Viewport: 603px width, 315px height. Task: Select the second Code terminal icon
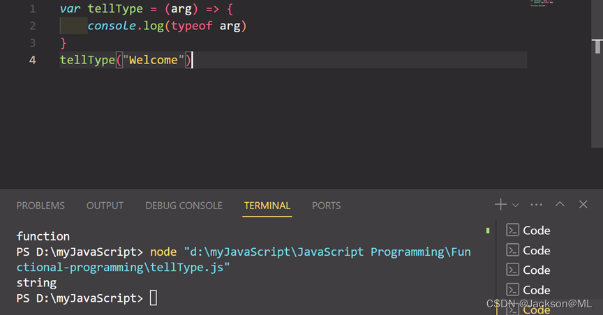(x=513, y=250)
